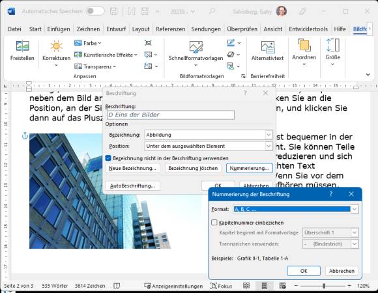This screenshot has height=293, width=378.
Task: Uncheck Bezeichnung nicht in der Beschriftung verwenden
Action: point(108,158)
